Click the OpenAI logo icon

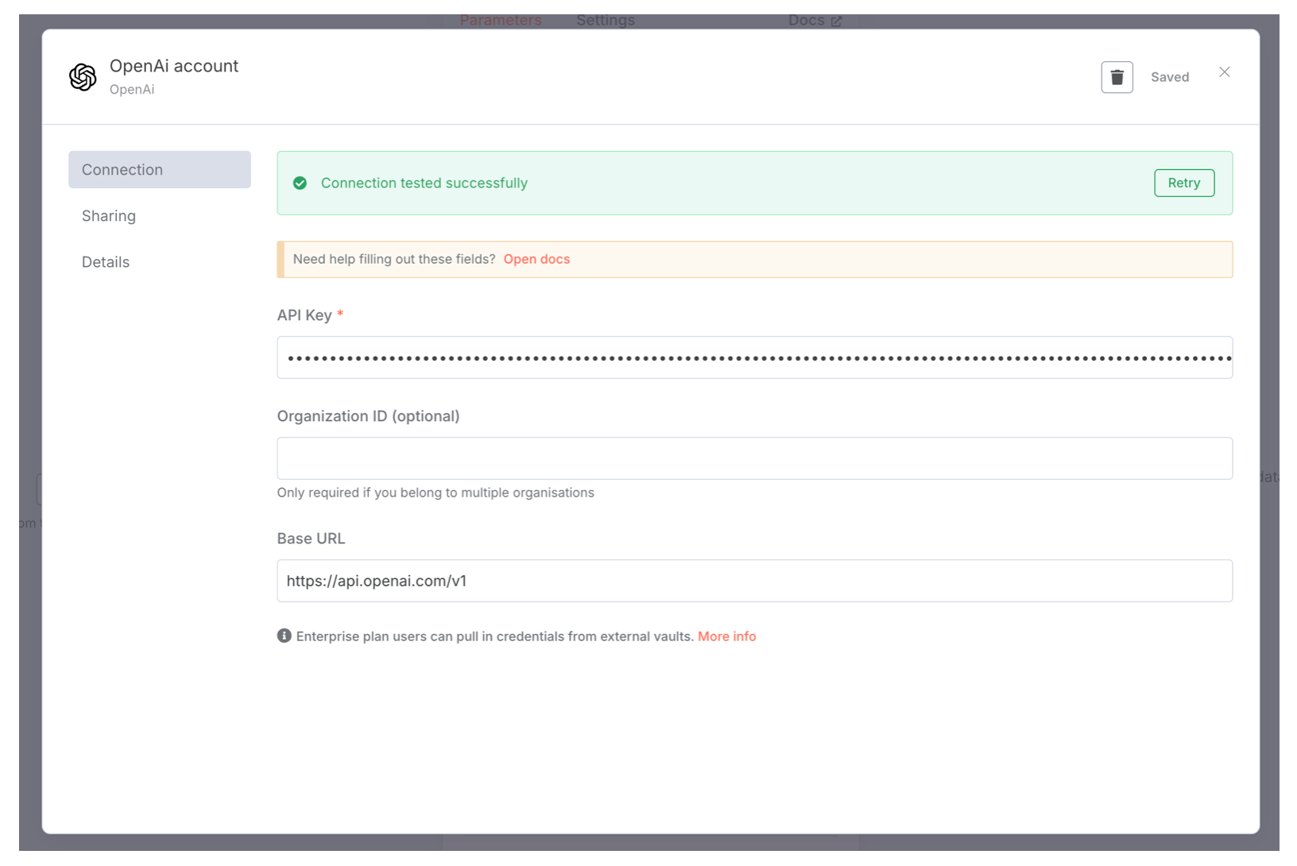pyautogui.click(x=83, y=77)
